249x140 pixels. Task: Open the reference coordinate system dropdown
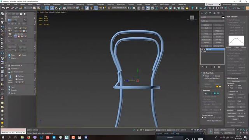71,8
